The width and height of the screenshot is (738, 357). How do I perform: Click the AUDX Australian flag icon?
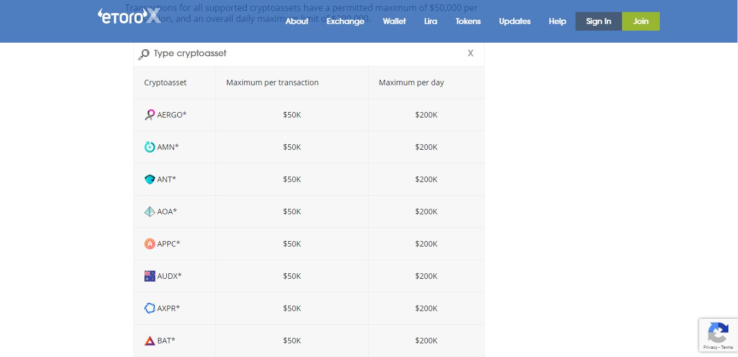click(x=149, y=276)
